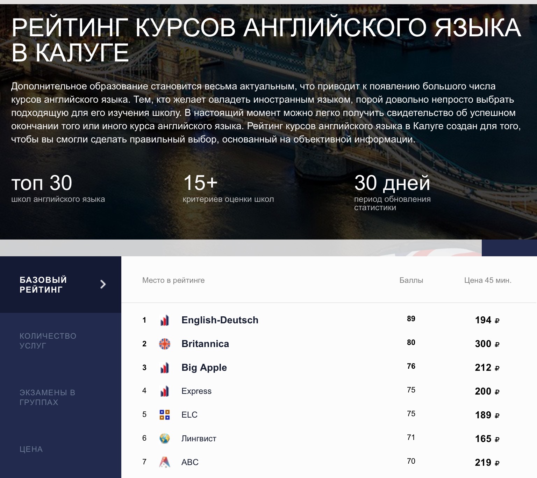This screenshot has width=537, height=478.
Task: Click the score 75 in the ELC row
Action: tap(411, 414)
